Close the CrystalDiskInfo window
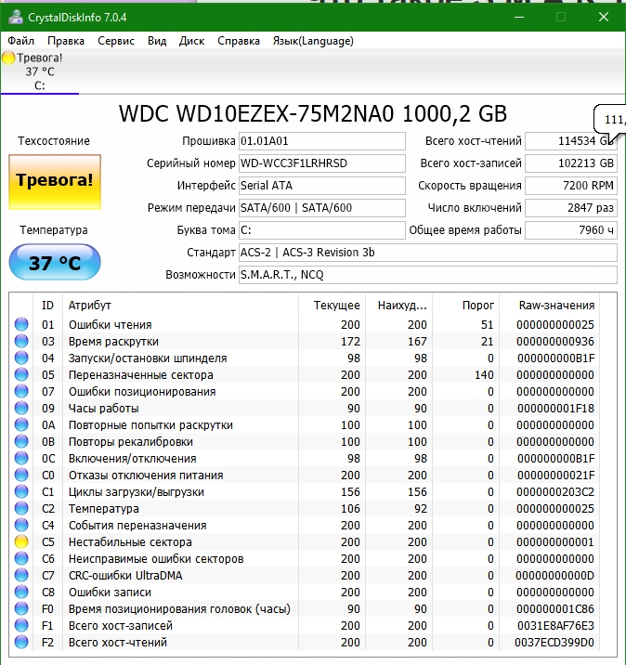 click(x=604, y=18)
